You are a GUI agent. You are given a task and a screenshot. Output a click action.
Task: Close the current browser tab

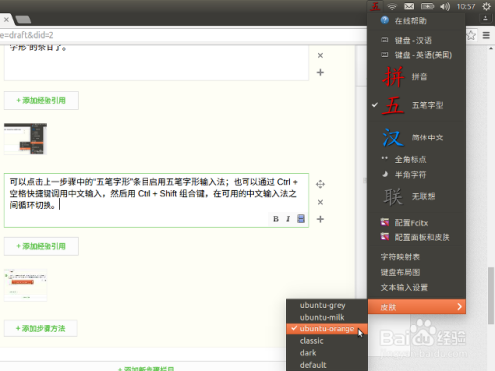pyautogui.click(x=6, y=20)
